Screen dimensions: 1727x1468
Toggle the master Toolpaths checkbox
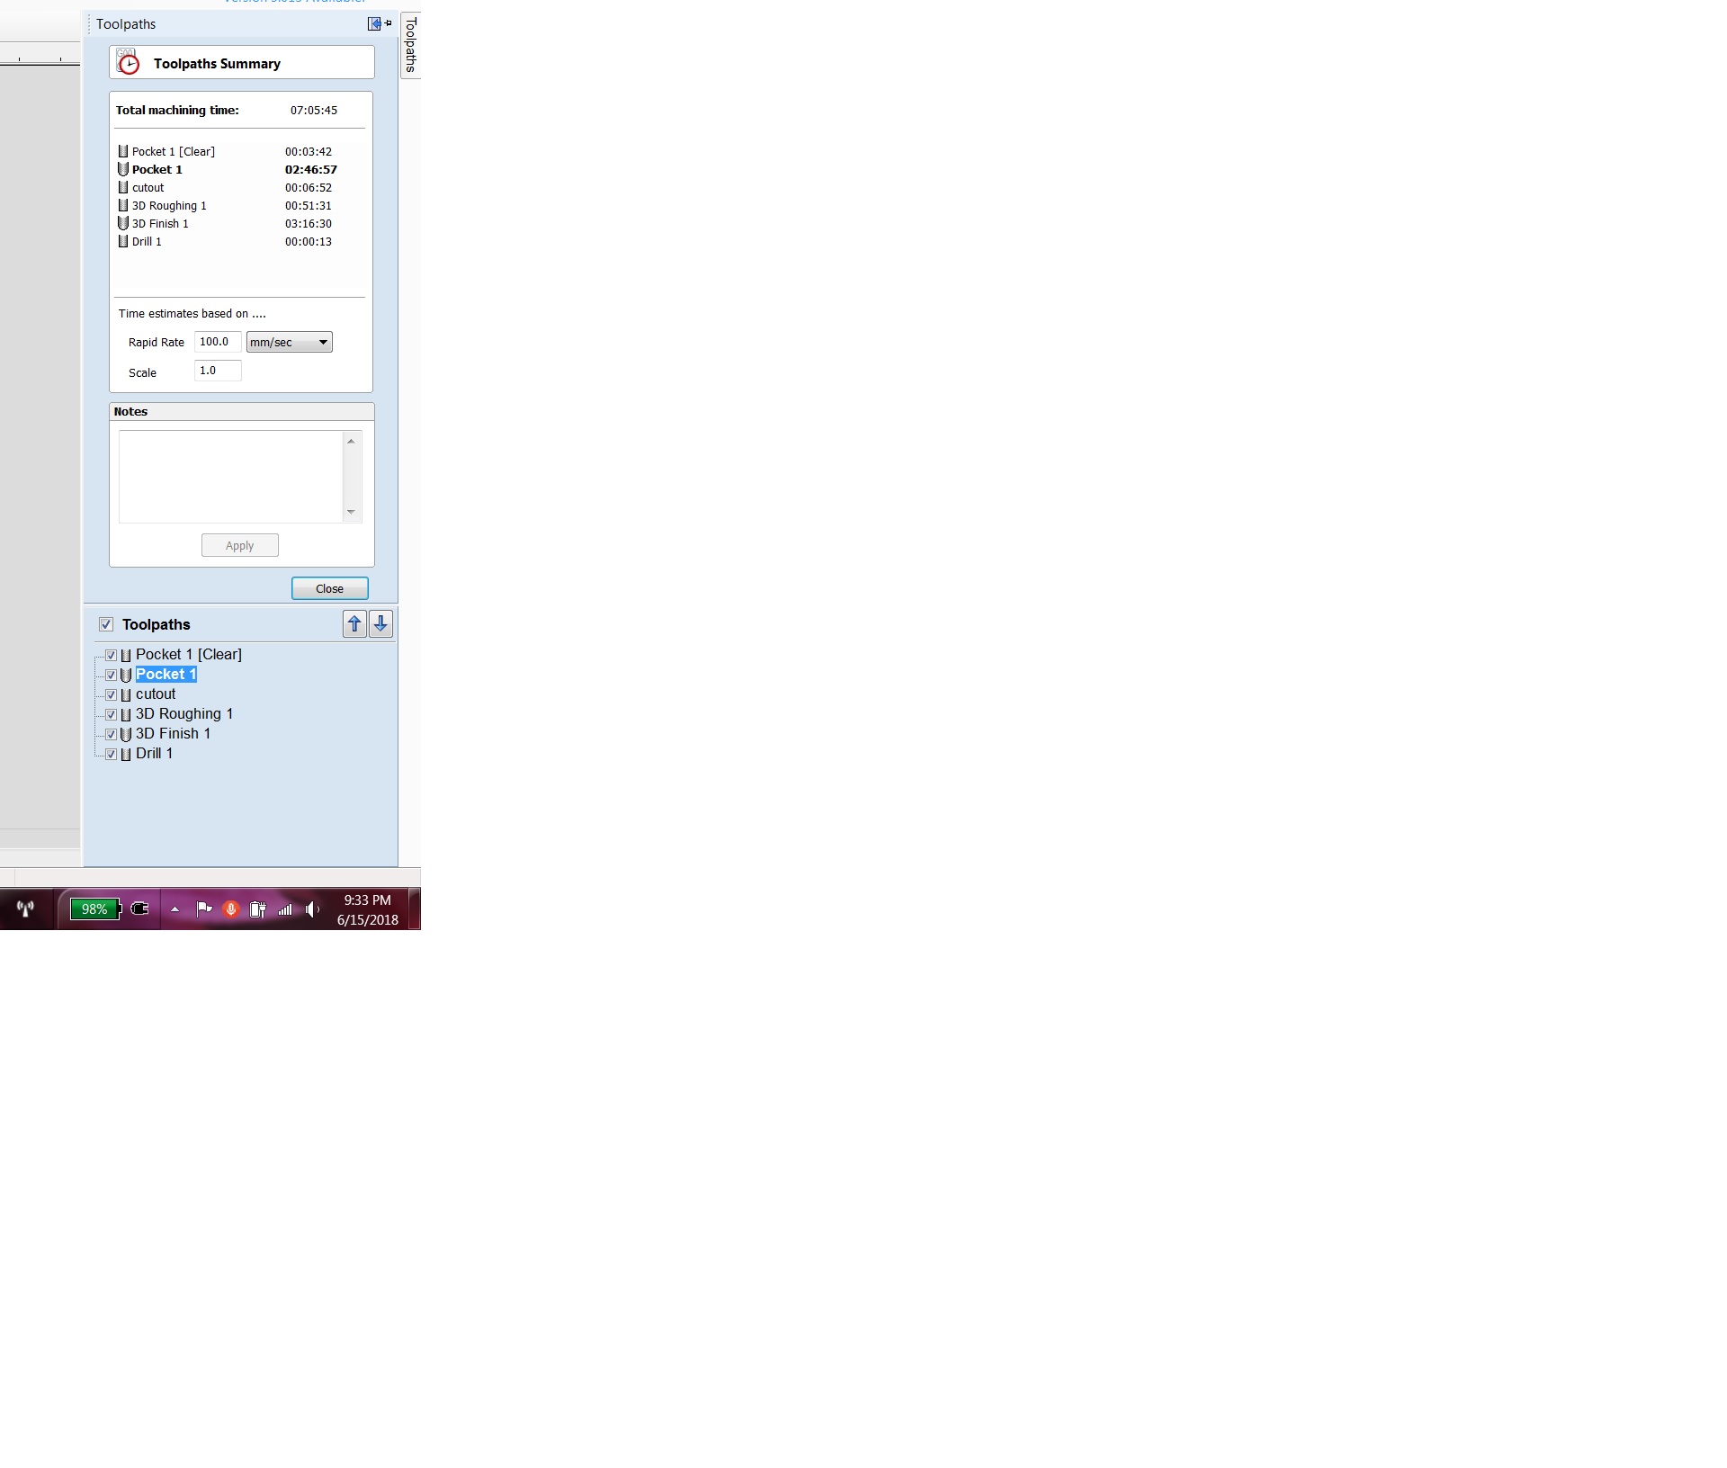tap(106, 624)
